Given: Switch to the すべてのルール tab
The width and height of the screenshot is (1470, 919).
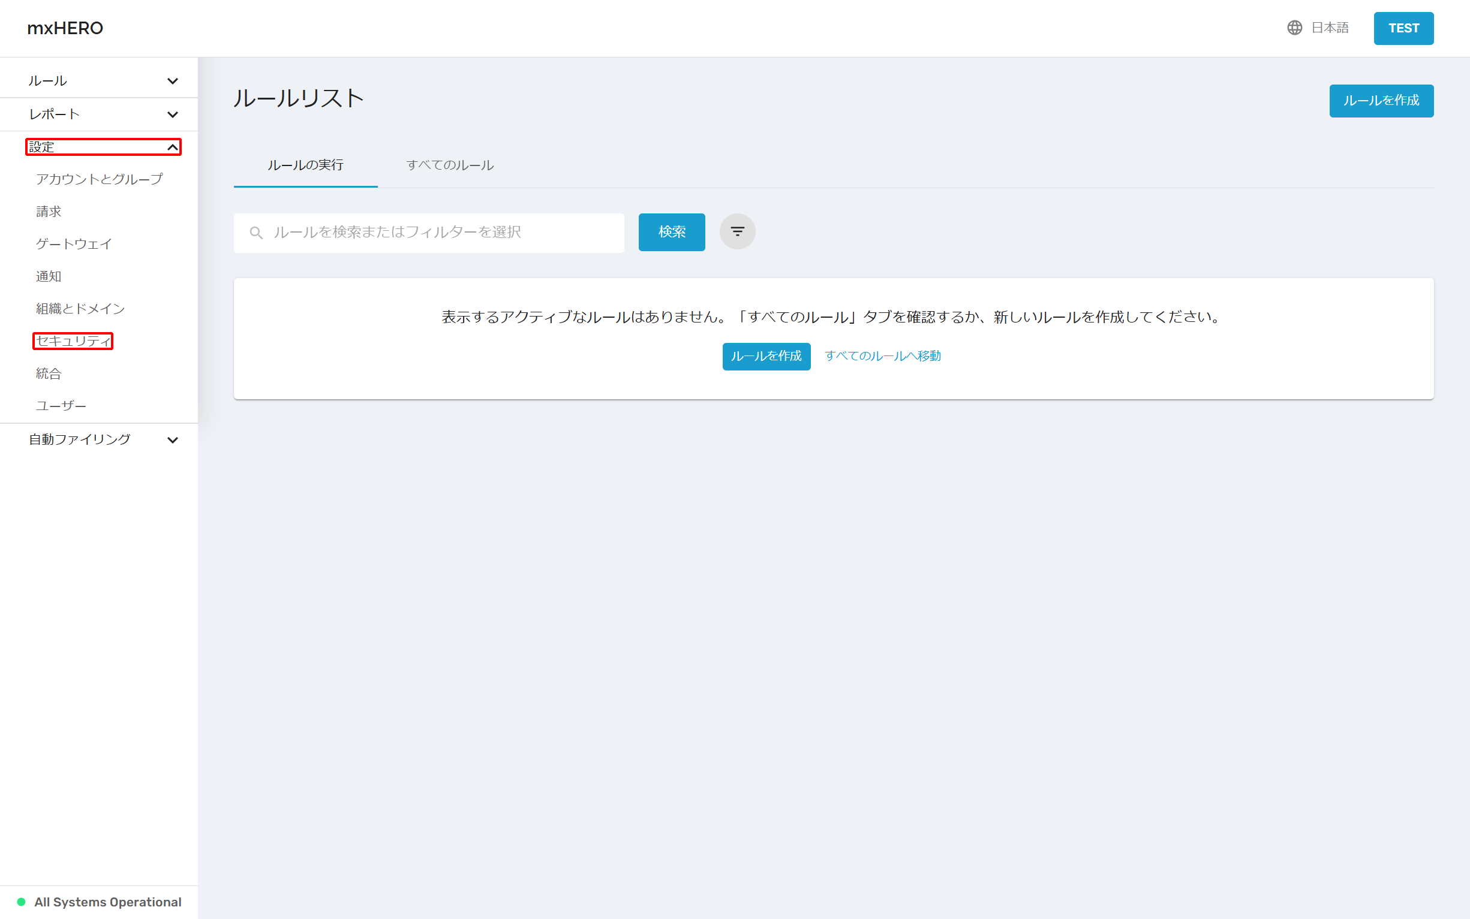Looking at the screenshot, I should pyautogui.click(x=450, y=165).
